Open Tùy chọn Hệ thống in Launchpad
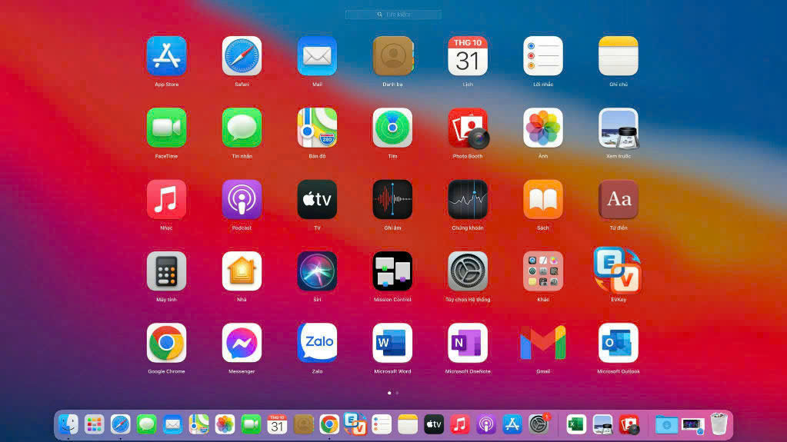 [x=468, y=271]
